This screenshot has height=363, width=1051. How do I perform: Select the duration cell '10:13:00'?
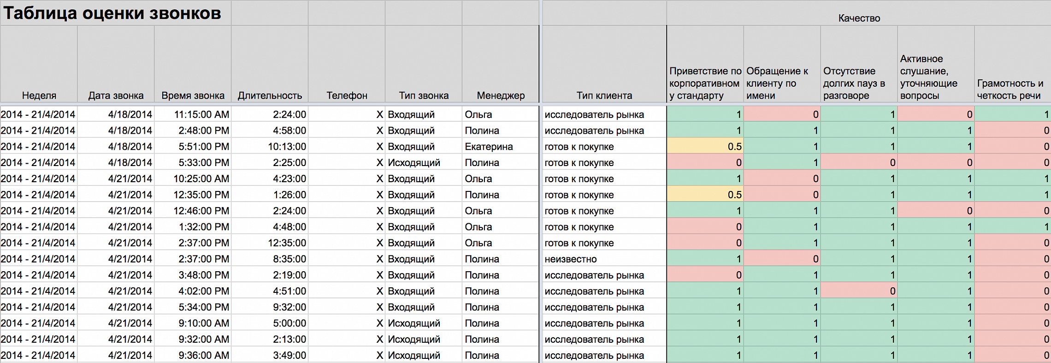pos(270,147)
